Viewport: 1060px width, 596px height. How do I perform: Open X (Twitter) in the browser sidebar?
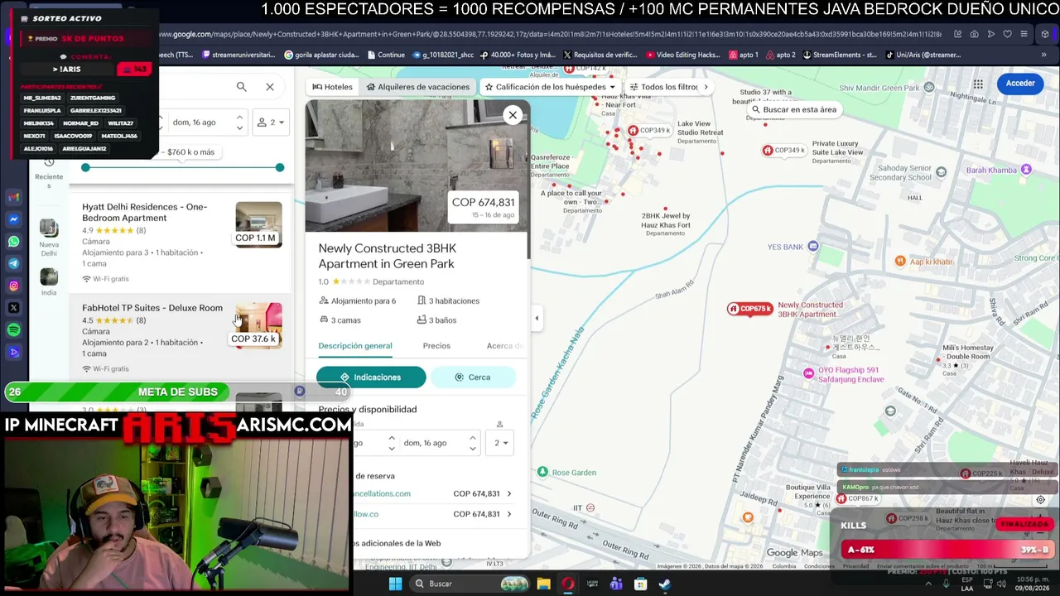13,308
